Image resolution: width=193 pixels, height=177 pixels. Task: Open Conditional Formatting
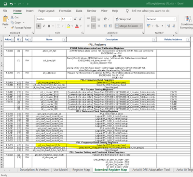click(x=187, y=23)
